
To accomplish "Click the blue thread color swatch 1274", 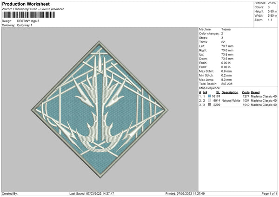I will (209, 96).
